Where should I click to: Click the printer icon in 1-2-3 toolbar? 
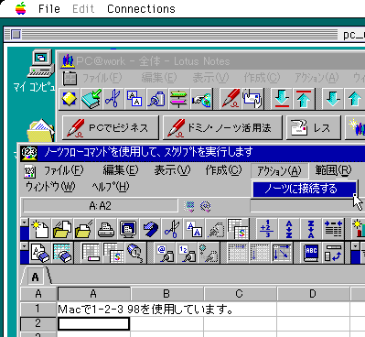click(106, 229)
